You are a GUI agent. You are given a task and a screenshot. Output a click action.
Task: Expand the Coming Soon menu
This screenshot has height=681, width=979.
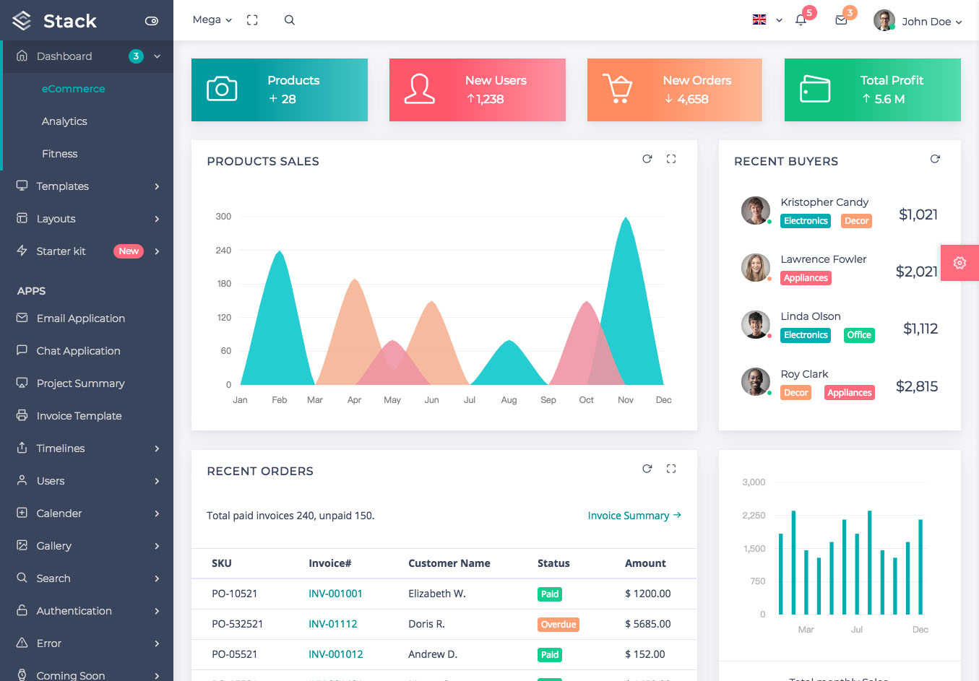87,675
